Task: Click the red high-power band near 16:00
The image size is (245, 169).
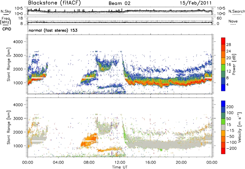Action: pos(151,83)
